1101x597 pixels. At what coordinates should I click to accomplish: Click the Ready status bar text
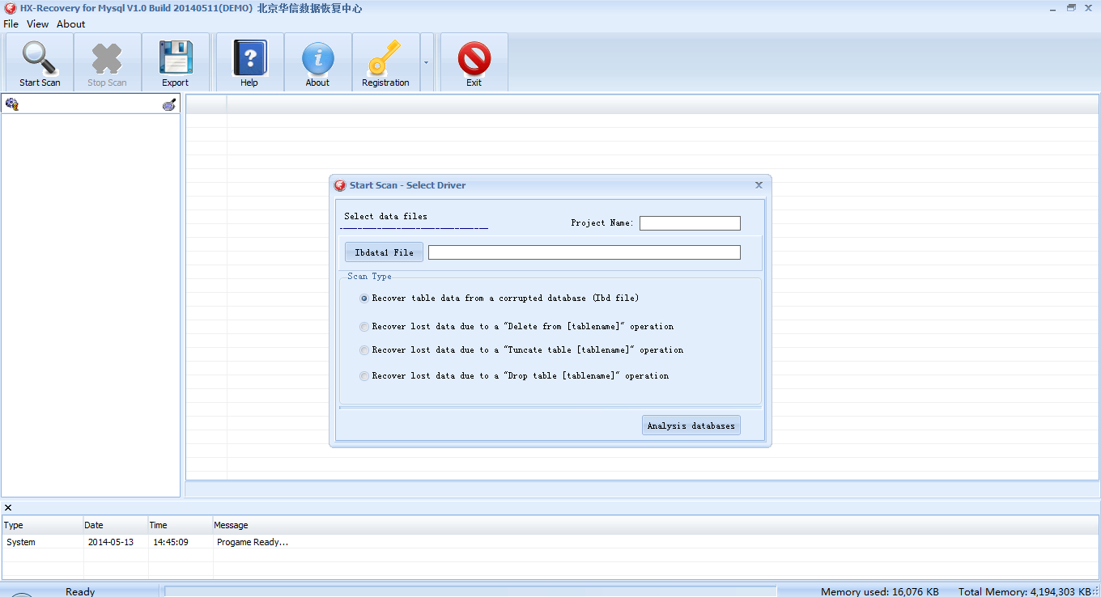click(x=80, y=591)
